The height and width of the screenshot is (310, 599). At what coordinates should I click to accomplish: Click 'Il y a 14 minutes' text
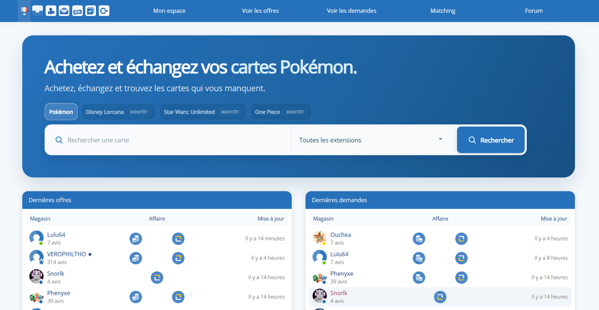coord(265,238)
